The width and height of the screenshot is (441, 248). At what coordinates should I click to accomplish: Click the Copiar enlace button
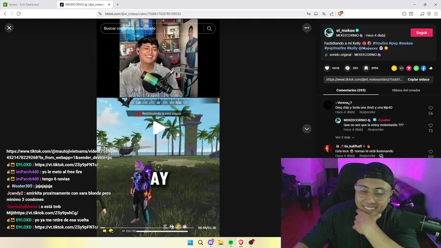coord(418,80)
